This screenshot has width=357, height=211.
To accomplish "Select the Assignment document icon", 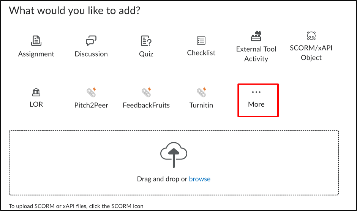I will click(36, 41).
